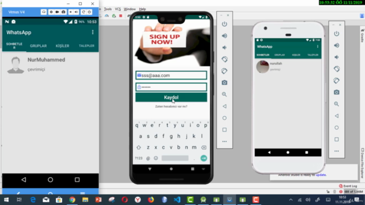The height and width of the screenshot is (205, 365).
Task: Take a screenshot with Venus V4 camera icon
Action: (x=63, y=12)
